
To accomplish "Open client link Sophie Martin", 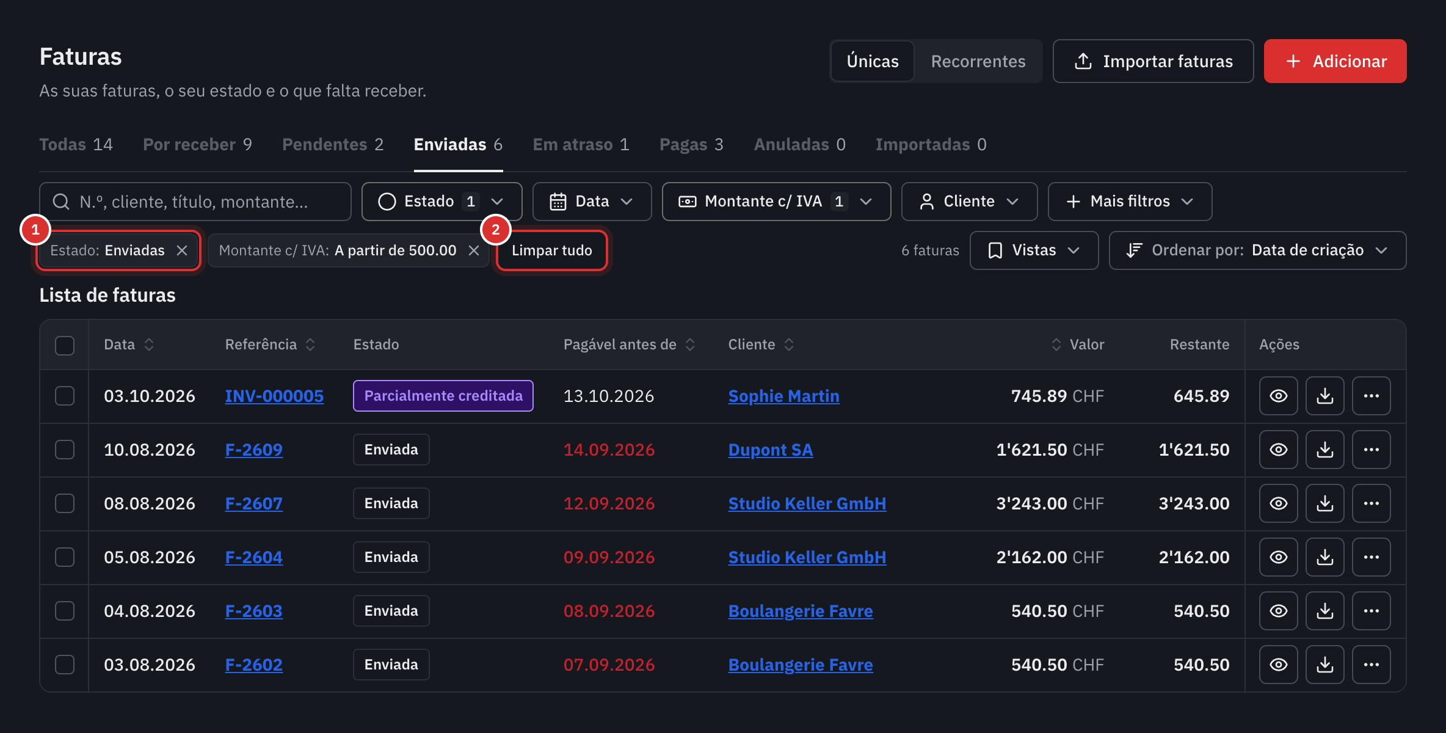I will click(783, 396).
